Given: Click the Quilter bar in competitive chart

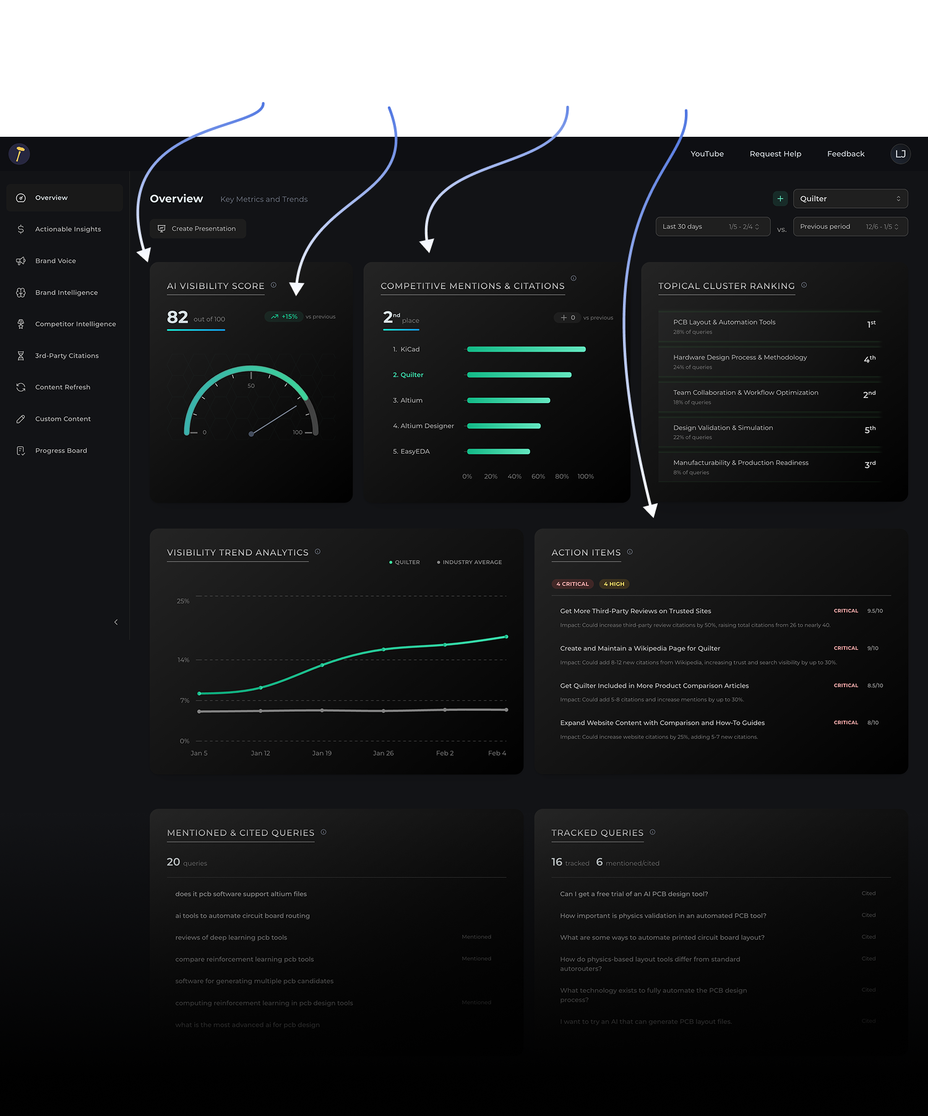Looking at the screenshot, I should click(x=519, y=374).
